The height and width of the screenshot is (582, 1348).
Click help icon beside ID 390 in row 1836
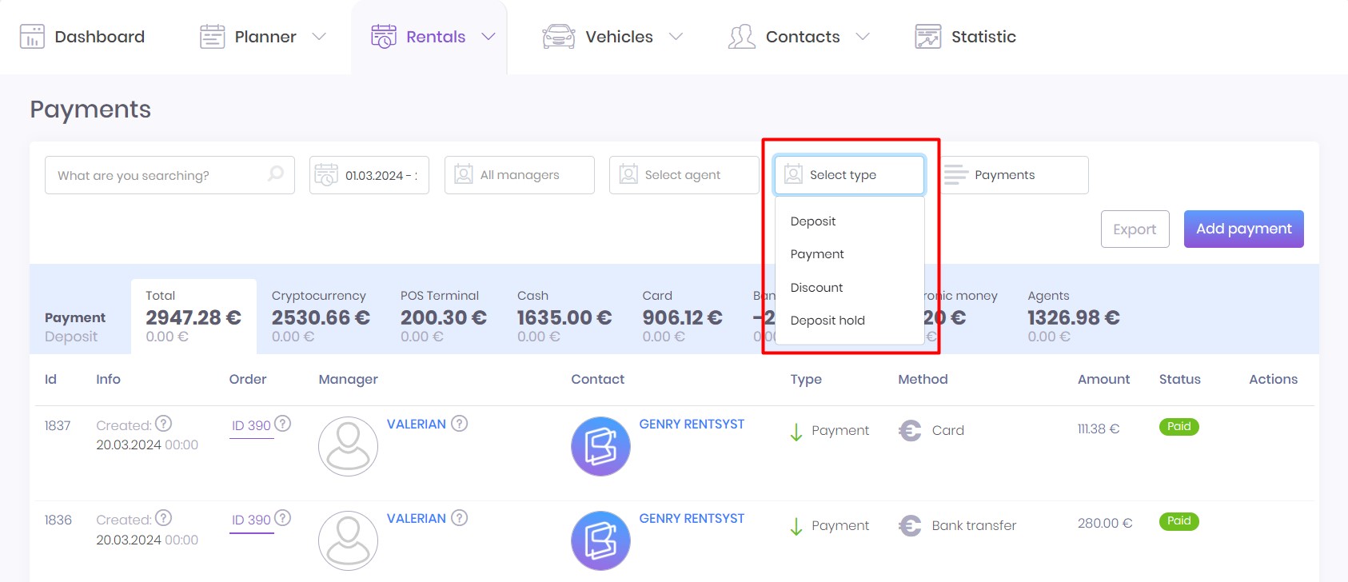pos(282,518)
